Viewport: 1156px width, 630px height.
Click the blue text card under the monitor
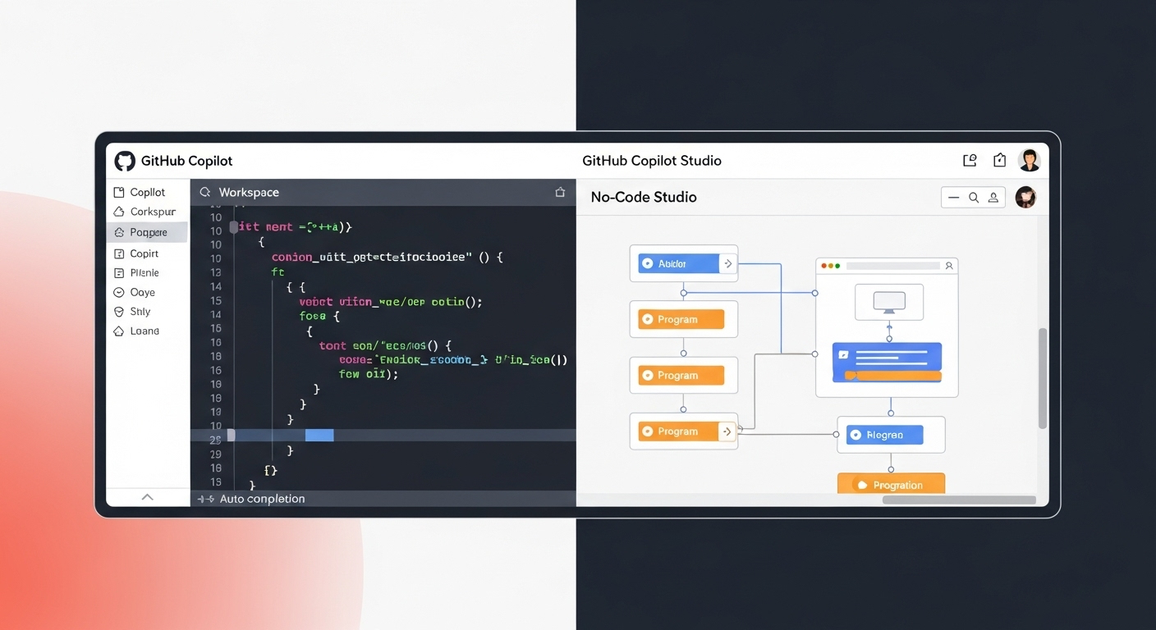pos(887,363)
